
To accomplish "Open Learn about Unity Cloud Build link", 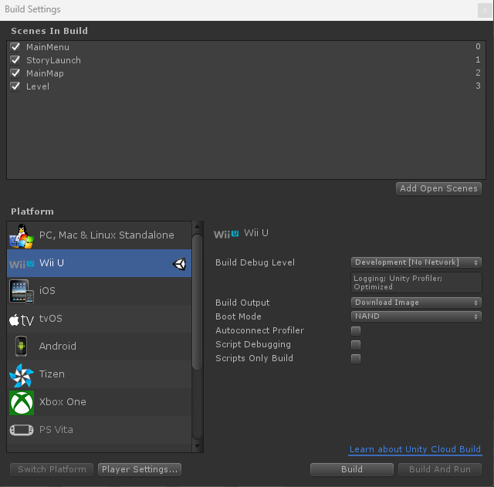I will tap(415, 449).
